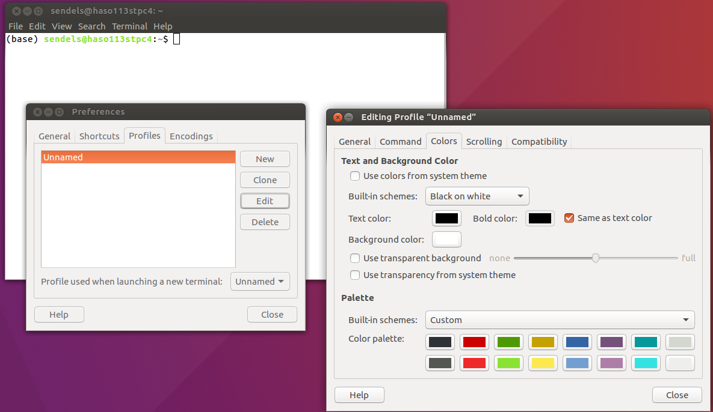Click the Bold color swatch
The width and height of the screenshot is (713, 412).
pyautogui.click(x=540, y=219)
